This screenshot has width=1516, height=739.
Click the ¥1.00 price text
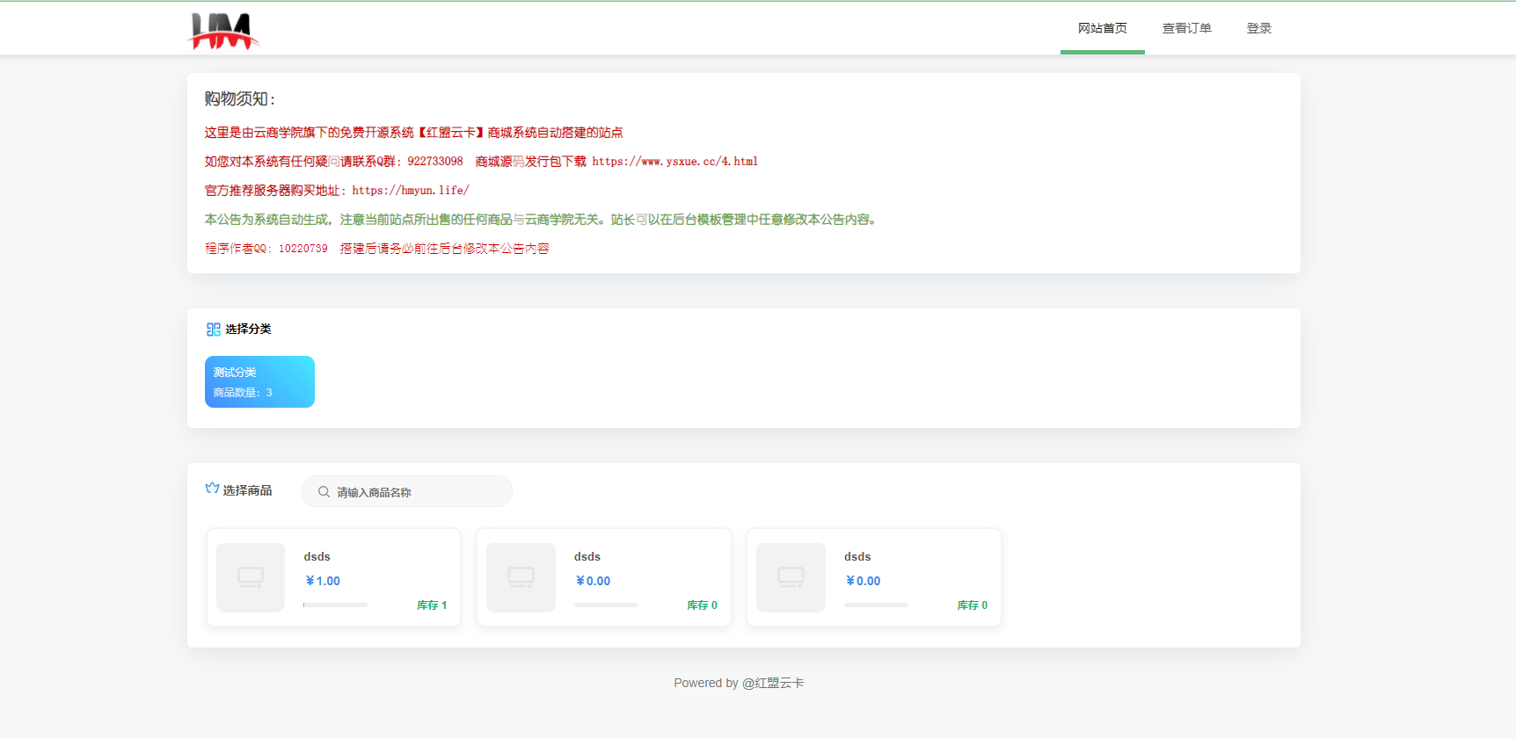[x=323, y=581]
